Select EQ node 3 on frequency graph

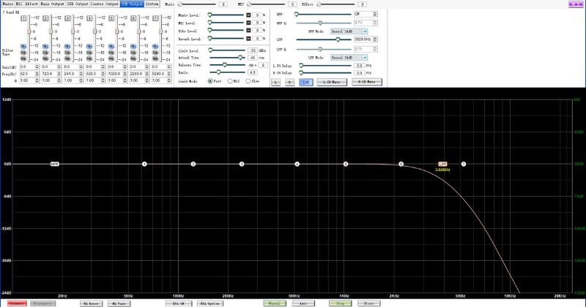point(242,164)
